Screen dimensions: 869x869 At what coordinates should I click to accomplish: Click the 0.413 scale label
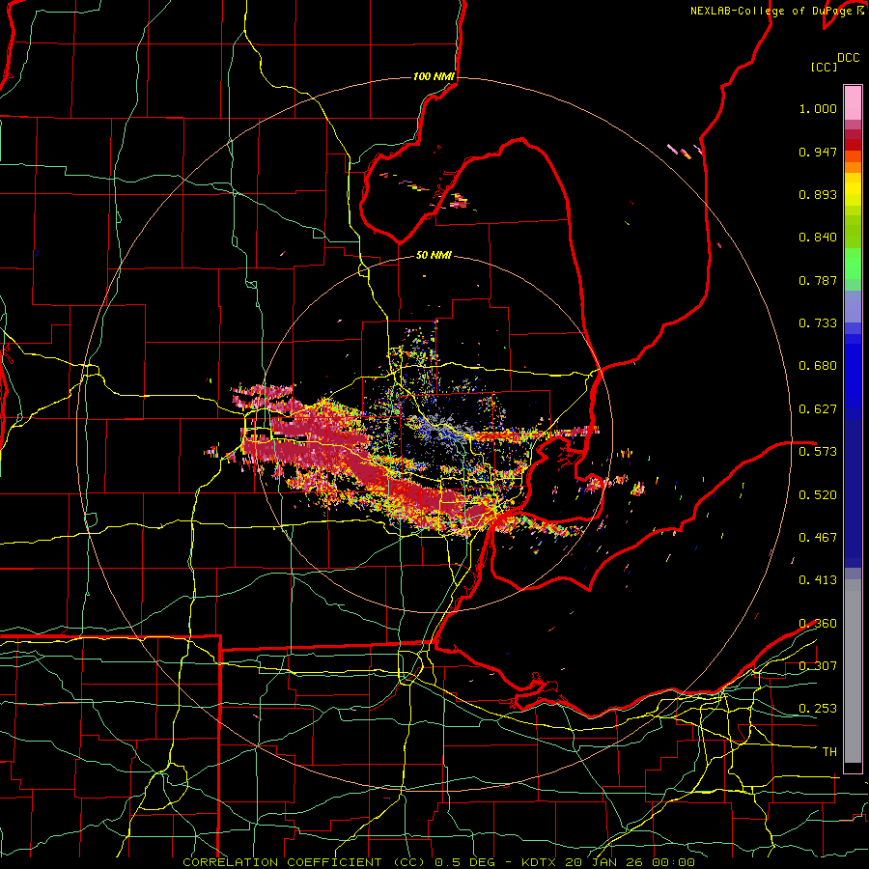(818, 580)
